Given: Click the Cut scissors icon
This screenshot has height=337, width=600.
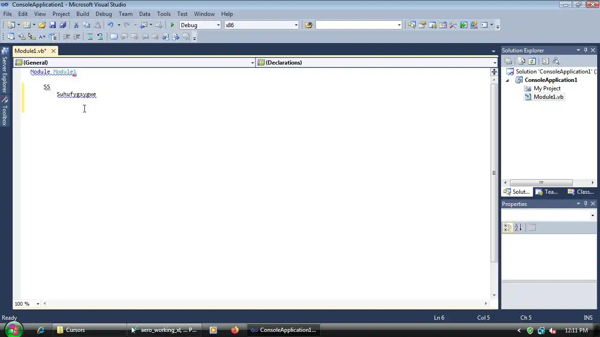Looking at the screenshot, I should (x=76, y=25).
